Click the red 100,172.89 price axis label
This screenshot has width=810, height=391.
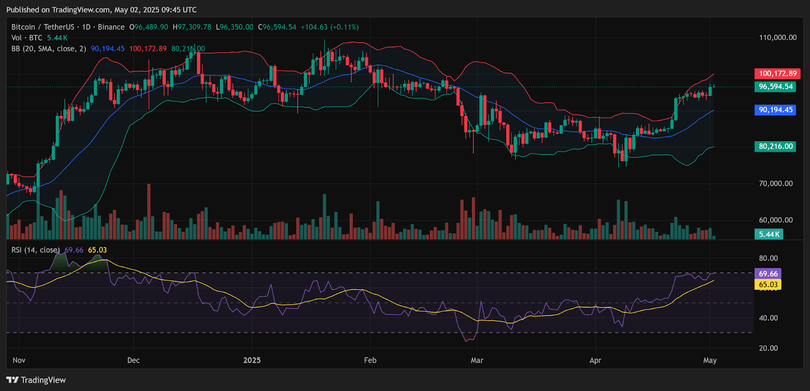coord(777,74)
